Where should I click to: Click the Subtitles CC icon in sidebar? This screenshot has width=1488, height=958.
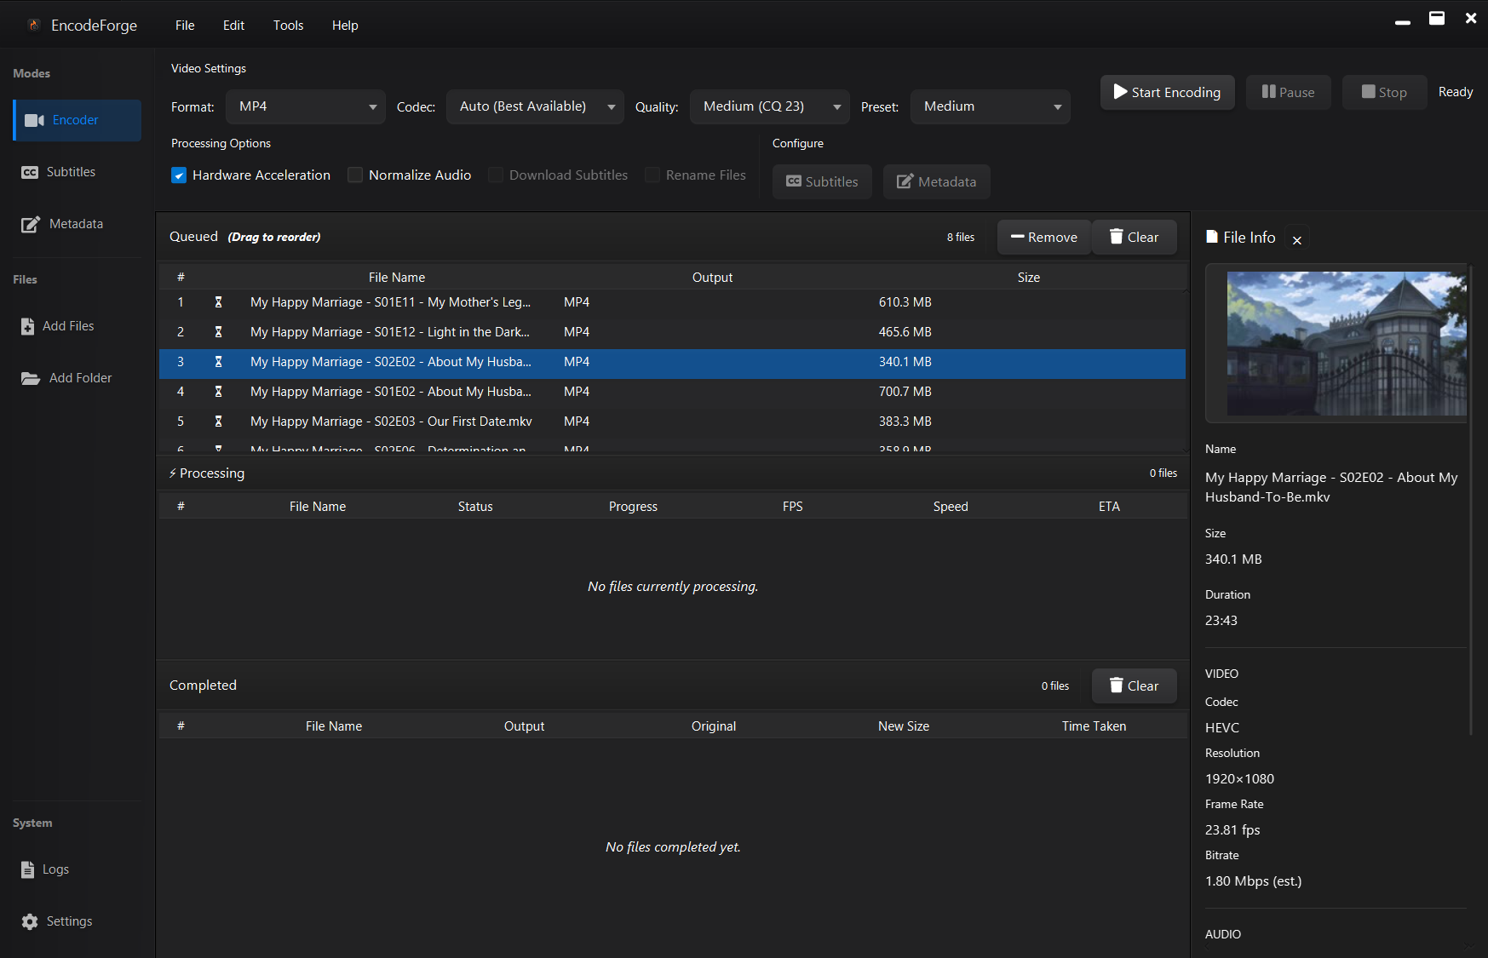coord(30,172)
